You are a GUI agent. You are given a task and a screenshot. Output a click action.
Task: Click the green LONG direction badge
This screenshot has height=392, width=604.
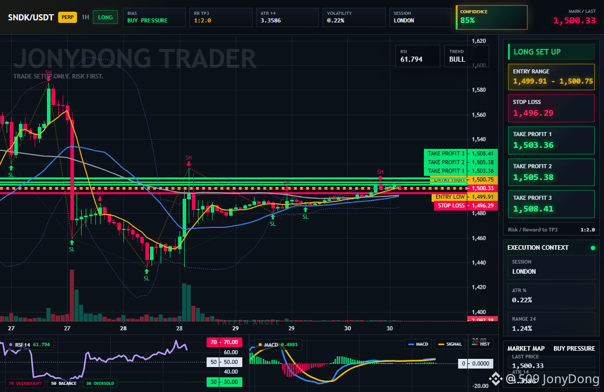tap(105, 17)
